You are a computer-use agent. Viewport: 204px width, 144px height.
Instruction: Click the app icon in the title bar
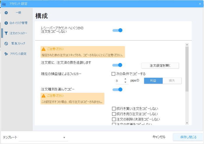coord(4,4)
